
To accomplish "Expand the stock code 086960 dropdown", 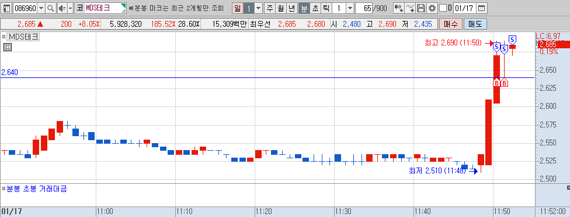I will click(41, 8).
